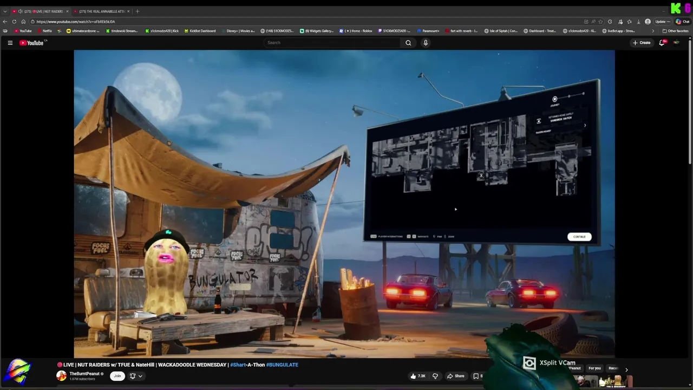Open Home - Roblox bookmark
Screen dimensions: 693x390
coord(356,31)
